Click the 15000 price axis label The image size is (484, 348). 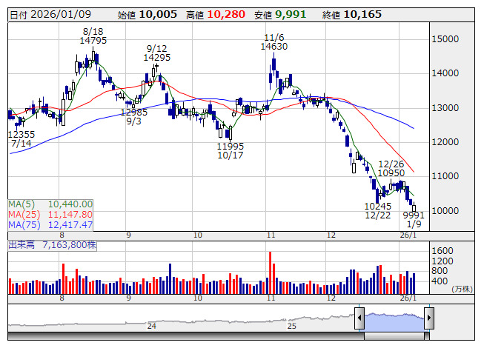445,39
